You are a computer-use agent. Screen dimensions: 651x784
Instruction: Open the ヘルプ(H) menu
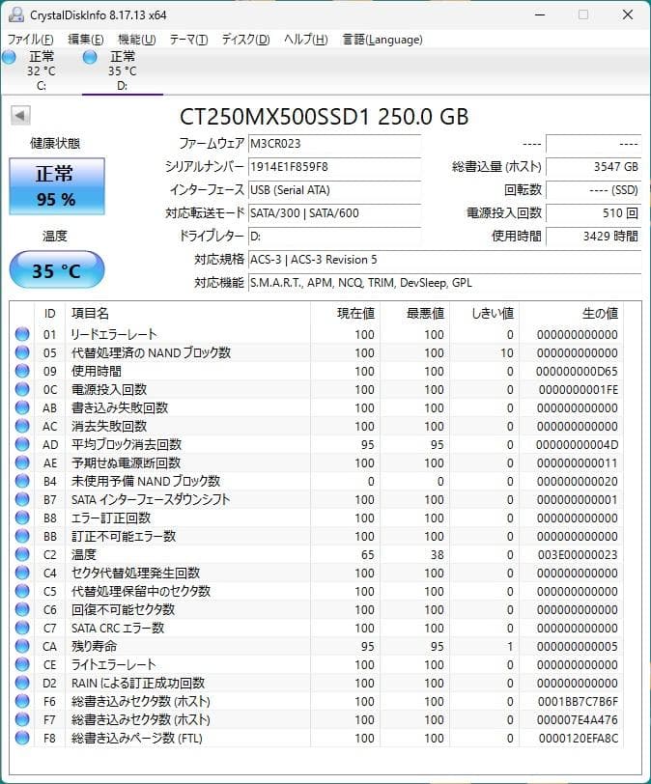tap(305, 39)
